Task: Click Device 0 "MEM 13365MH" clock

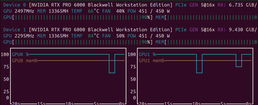Action: click(x=53, y=11)
